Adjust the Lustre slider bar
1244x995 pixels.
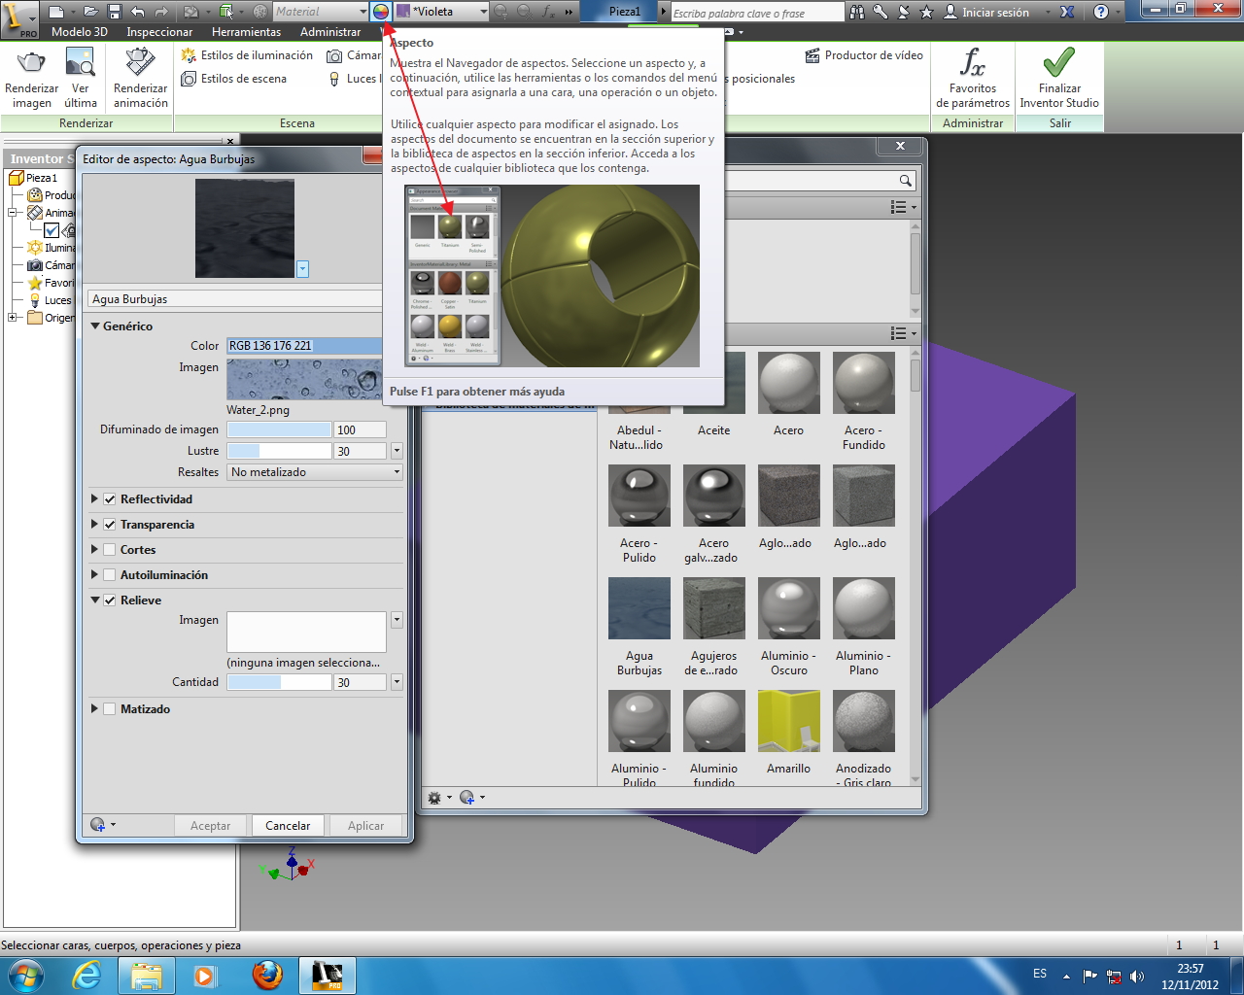coord(280,451)
